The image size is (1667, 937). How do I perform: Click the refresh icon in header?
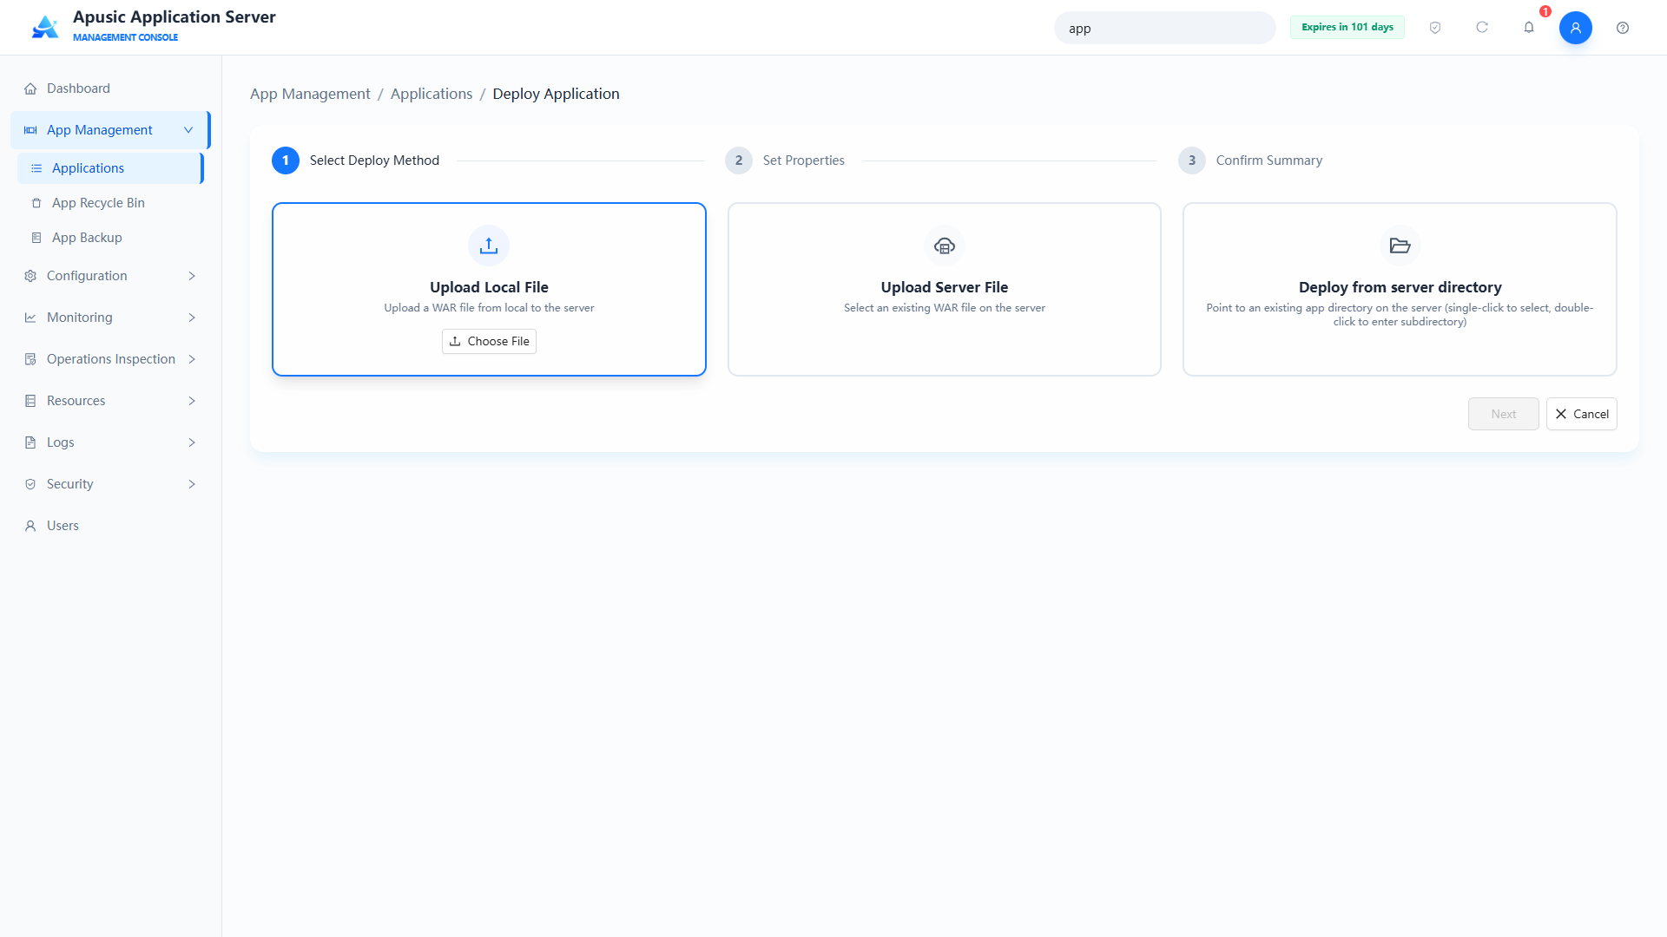(1482, 28)
